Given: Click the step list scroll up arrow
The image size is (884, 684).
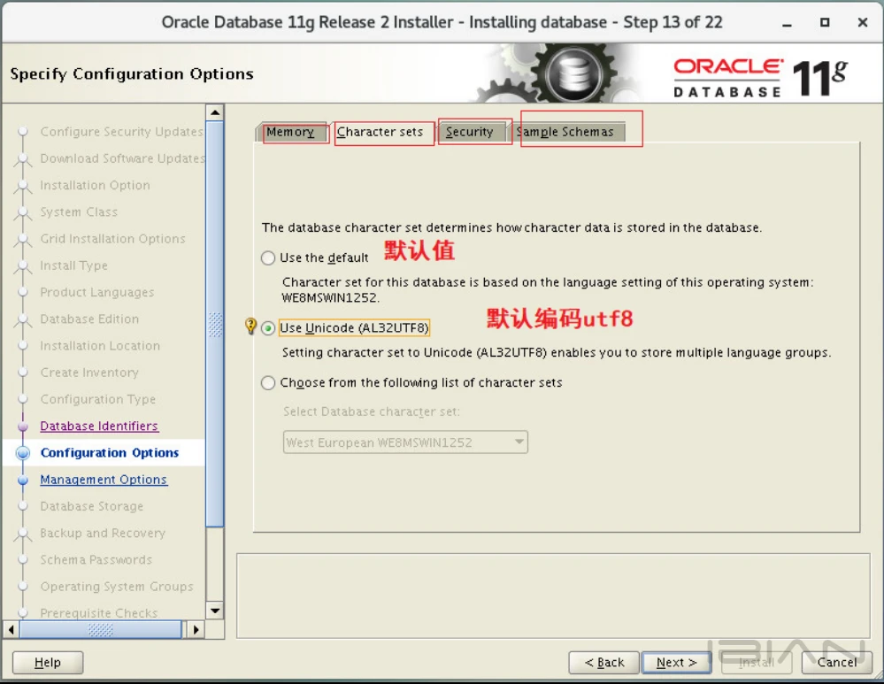Looking at the screenshot, I should [215, 112].
